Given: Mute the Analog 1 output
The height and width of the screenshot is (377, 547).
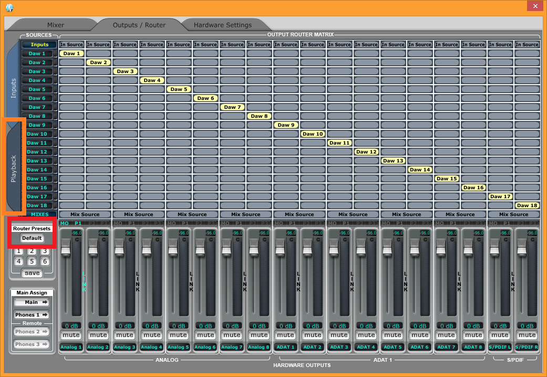Looking at the screenshot, I should [71, 335].
